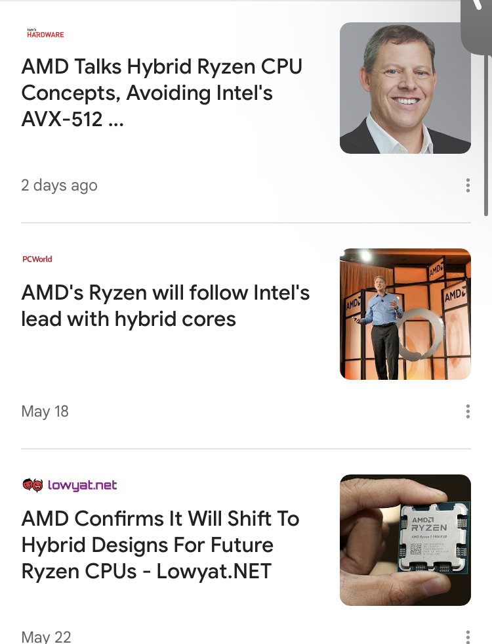Click the PCWorld source logo

click(x=37, y=259)
